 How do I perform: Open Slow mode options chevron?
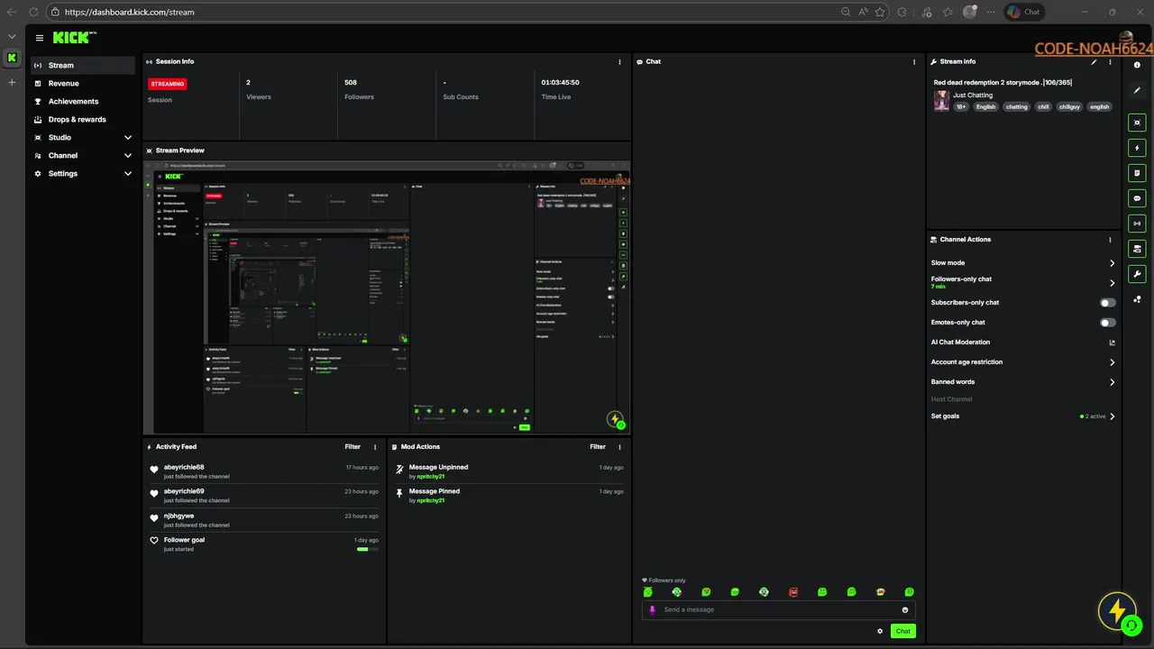click(1112, 263)
